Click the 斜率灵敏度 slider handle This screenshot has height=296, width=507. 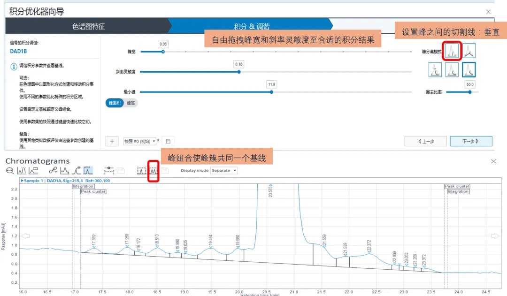click(239, 72)
